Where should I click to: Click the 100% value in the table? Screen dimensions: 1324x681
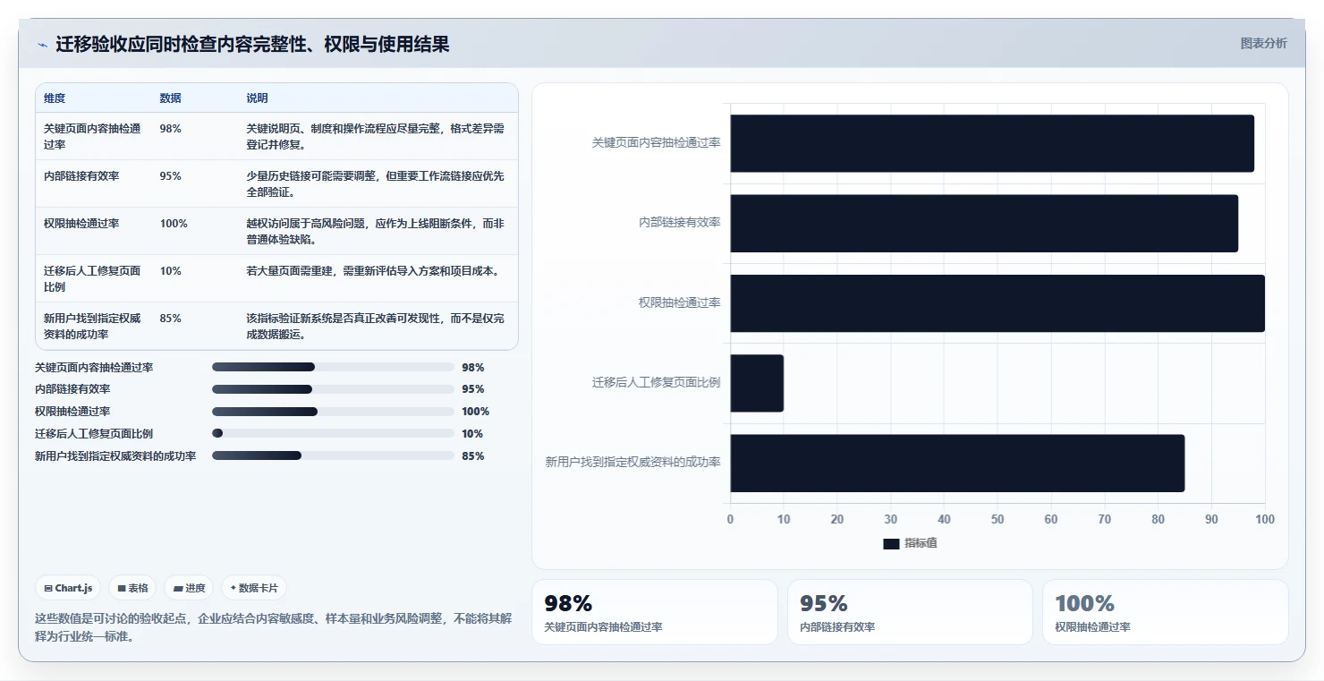tap(174, 224)
